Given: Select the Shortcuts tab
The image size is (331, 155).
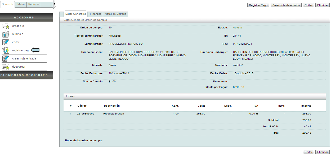Looking at the screenshot, I should 8,4.
